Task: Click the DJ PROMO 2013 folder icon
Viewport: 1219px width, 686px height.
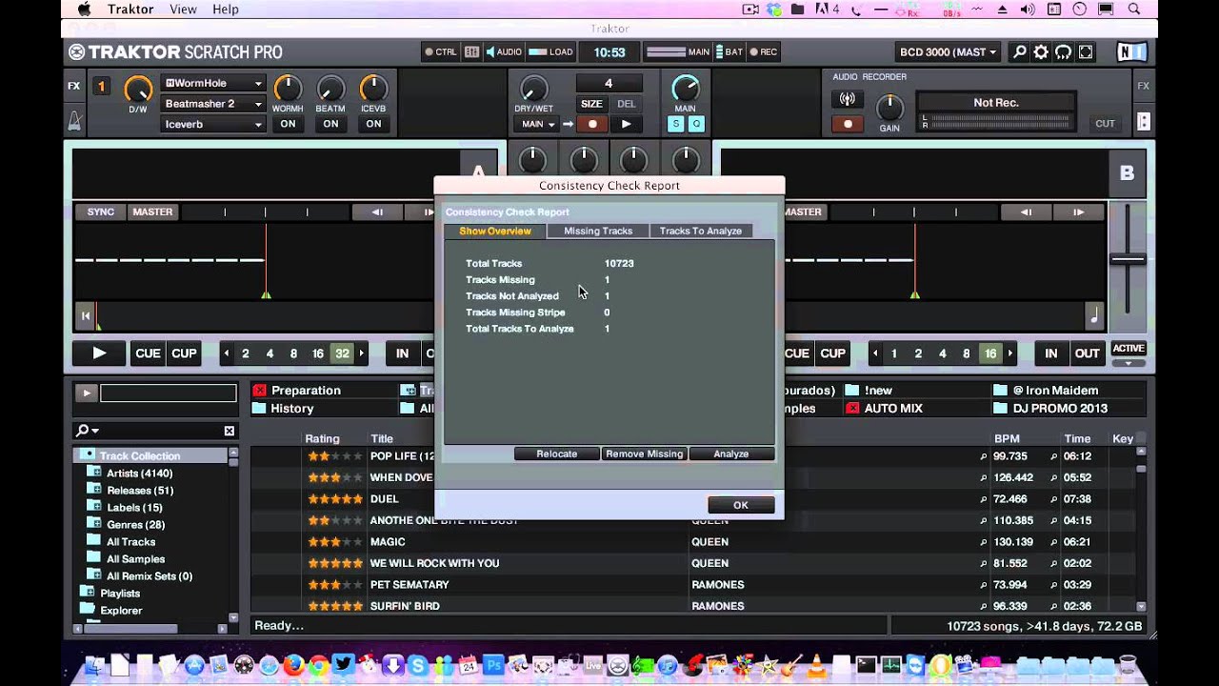Action: pyautogui.click(x=1000, y=408)
